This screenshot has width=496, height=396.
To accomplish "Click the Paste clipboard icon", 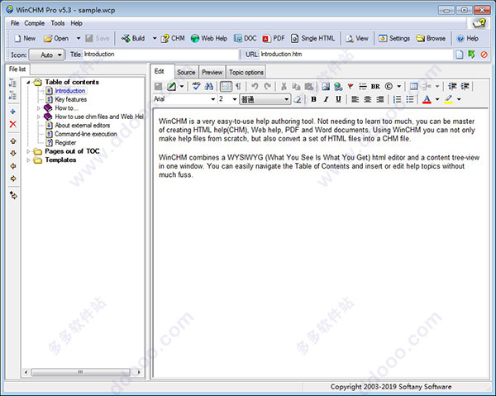I will pyautogui.click(x=308, y=86).
